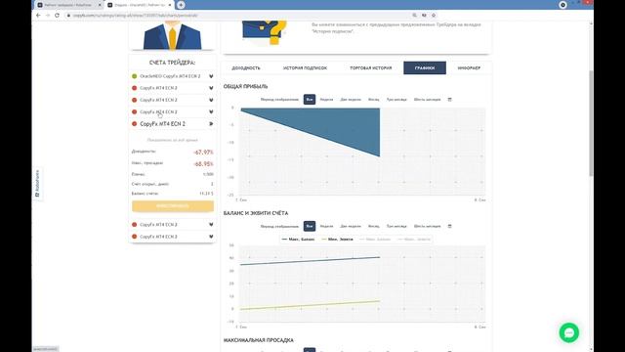Click the yellow Инвестировать button

click(x=173, y=206)
